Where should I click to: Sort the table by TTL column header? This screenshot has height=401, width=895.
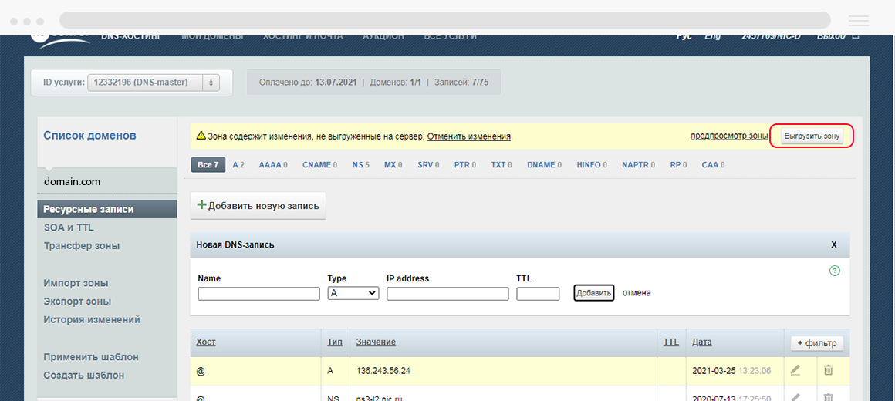coord(671,342)
